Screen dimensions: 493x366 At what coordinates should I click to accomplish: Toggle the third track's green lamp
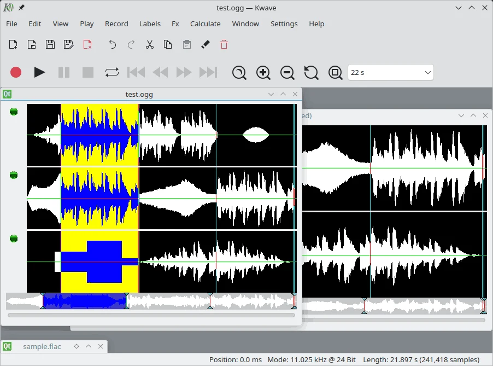click(x=14, y=239)
